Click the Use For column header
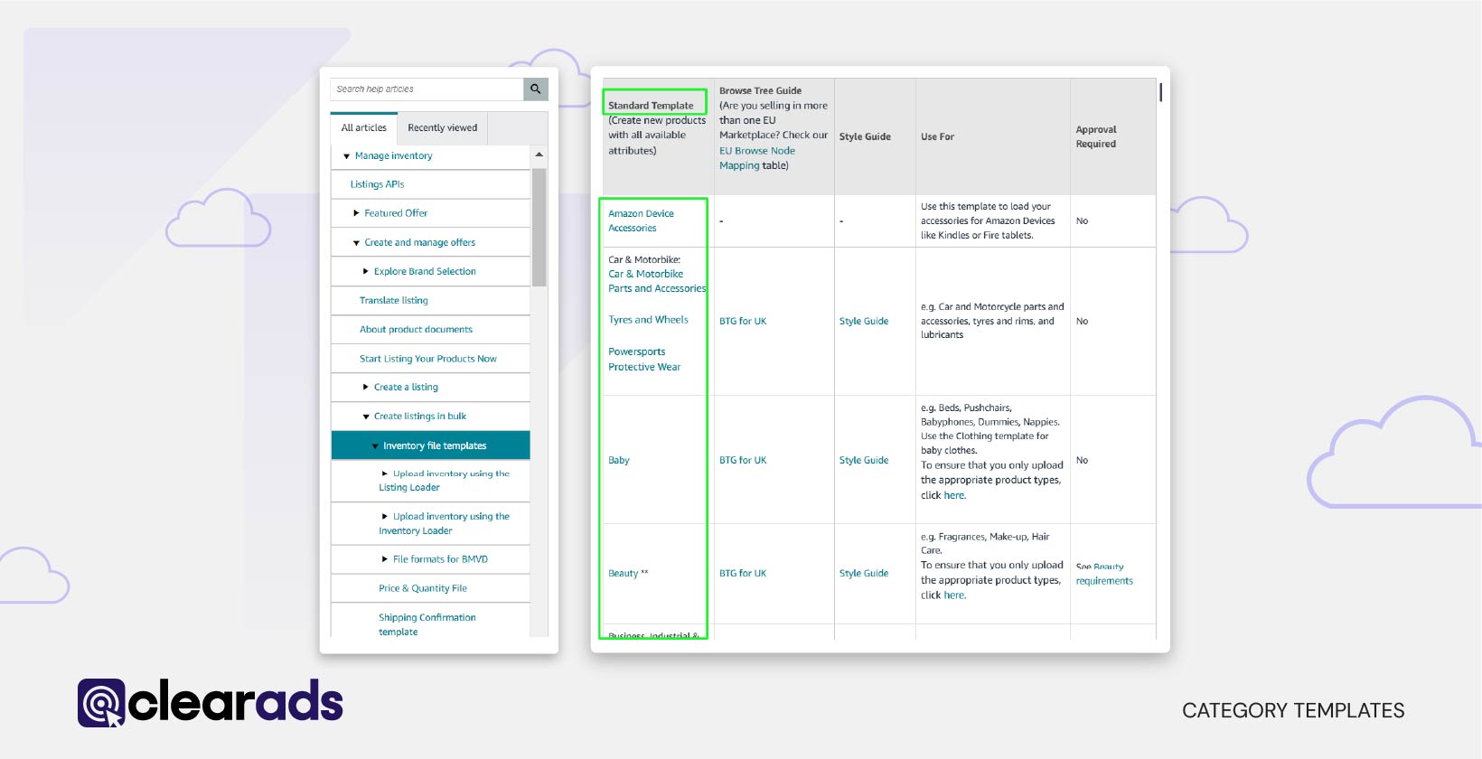 pyautogui.click(x=937, y=136)
